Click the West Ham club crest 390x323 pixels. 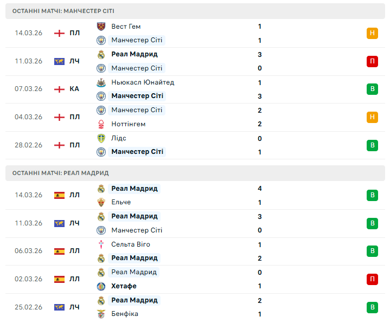pyautogui.click(x=101, y=27)
